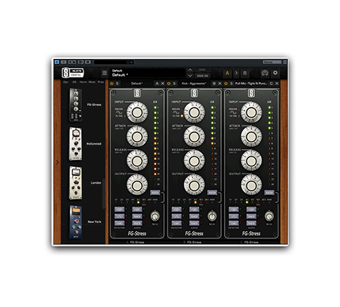The image size is (340, 307).
Task: Click the Mix knob on second FG-Stress
Action: pyautogui.click(x=212, y=216)
